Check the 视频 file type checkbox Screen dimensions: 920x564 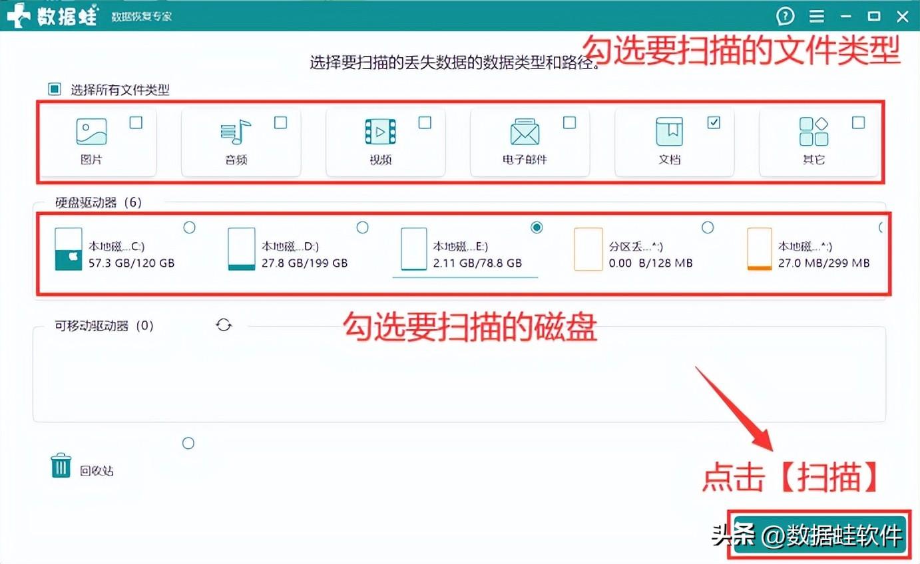point(425,122)
